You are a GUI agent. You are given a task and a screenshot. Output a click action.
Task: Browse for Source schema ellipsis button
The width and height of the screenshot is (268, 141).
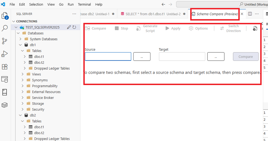[x=142, y=56]
